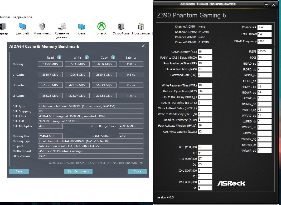The height and width of the screenshot is (205, 281).
Task: Click the RTL (CHA) D0 field
Action: tap(205, 147)
